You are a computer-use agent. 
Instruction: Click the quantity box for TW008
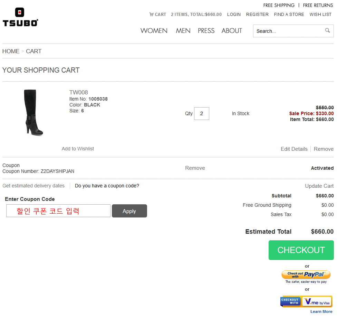[x=202, y=113]
